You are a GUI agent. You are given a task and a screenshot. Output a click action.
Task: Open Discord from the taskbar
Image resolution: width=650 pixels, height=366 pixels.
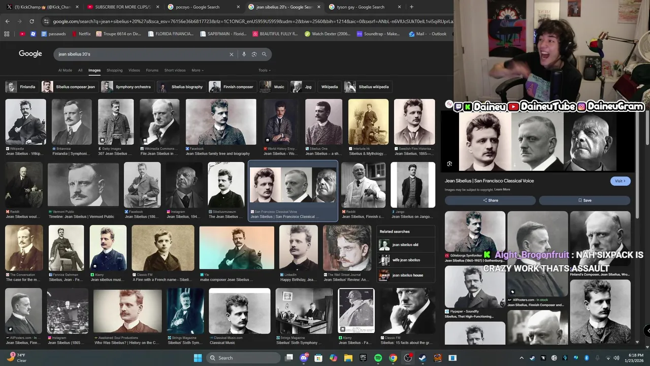[304, 358]
